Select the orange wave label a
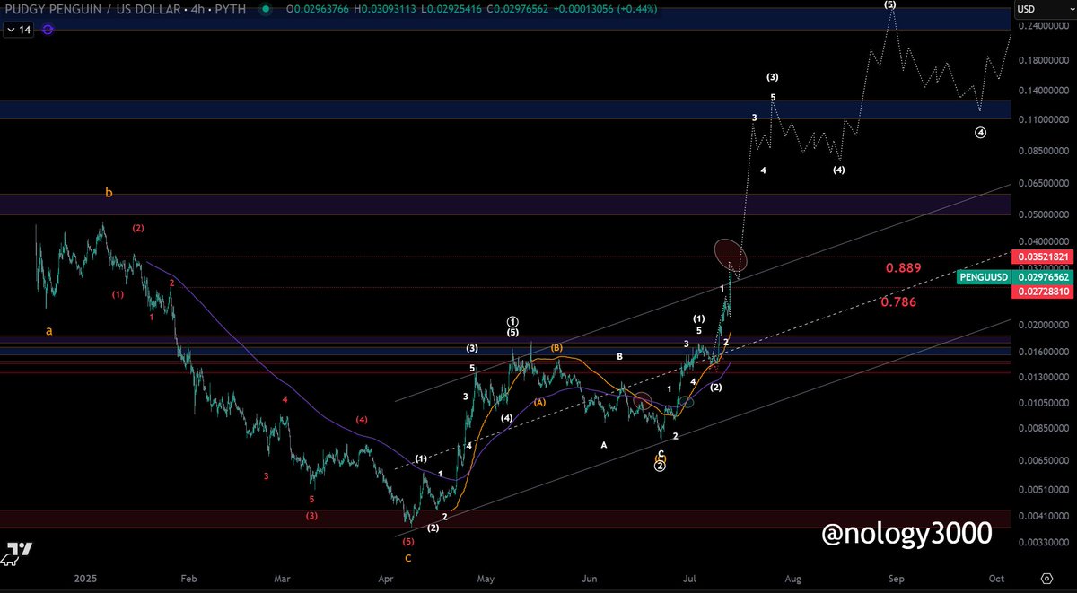Screen dimensions: 1077x593 49,331
